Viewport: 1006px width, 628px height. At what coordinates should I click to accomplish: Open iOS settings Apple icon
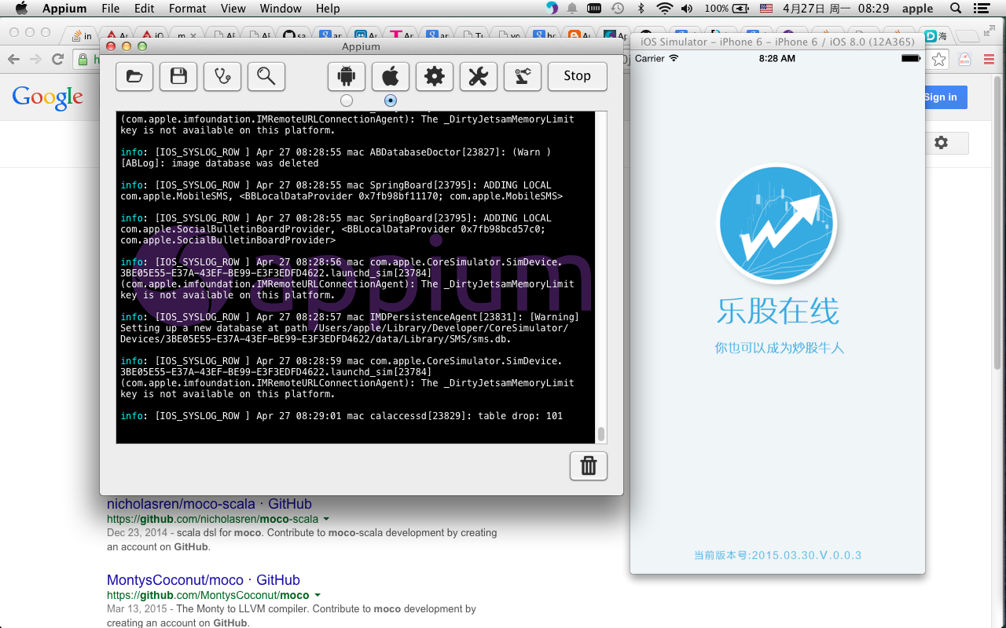pyautogui.click(x=391, y=76)
